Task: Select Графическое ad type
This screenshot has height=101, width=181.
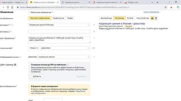Action: point(59,18)
